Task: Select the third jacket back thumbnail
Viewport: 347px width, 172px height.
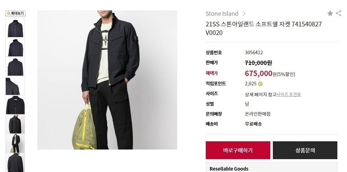Action: click(15, 66)
